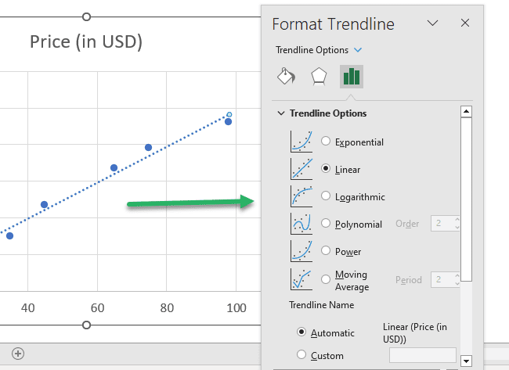The height and width of the screenshot is (370, 509).
Task: Collapse the Trendline Options section
Action: tap(281, 113)
